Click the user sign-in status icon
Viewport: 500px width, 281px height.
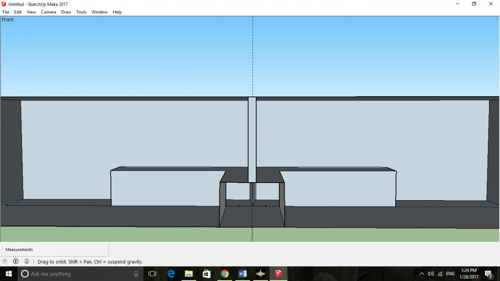[x=26, y=261]
